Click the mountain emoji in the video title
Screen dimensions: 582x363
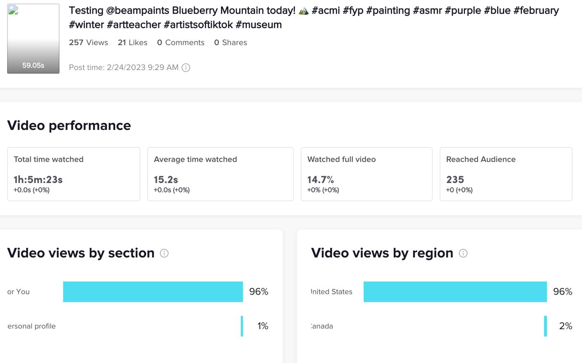303,11
